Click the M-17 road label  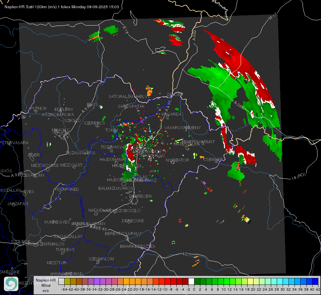tap(273, 16)
